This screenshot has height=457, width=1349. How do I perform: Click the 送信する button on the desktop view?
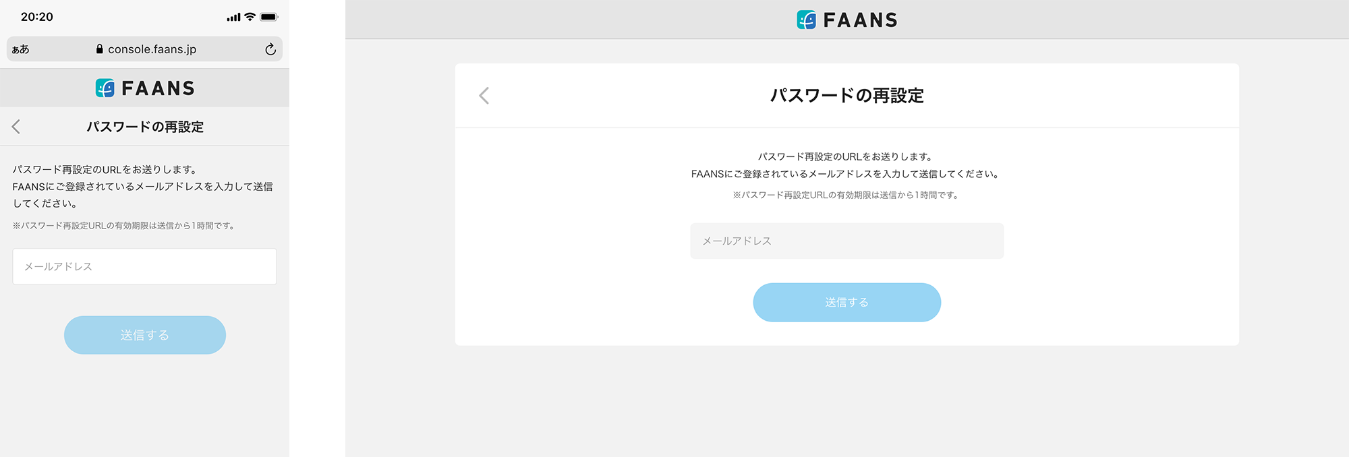(847, 302)
